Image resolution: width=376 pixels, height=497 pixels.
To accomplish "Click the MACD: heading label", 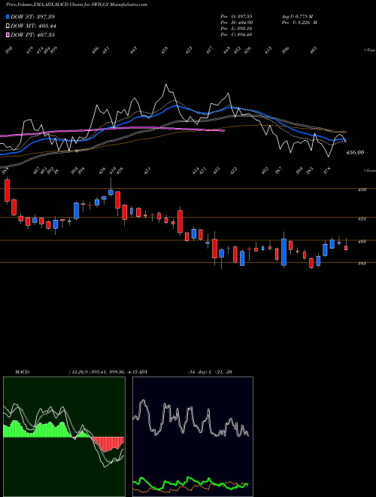I will (23, 371).
